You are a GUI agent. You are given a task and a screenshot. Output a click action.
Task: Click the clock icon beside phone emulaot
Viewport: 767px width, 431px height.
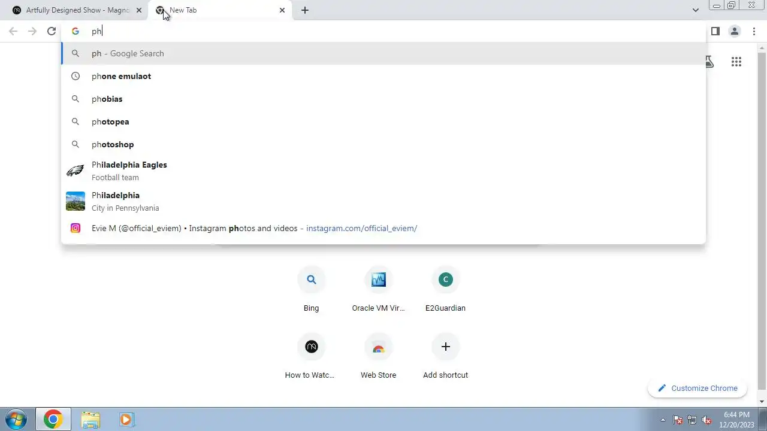[x=76, y=76]
